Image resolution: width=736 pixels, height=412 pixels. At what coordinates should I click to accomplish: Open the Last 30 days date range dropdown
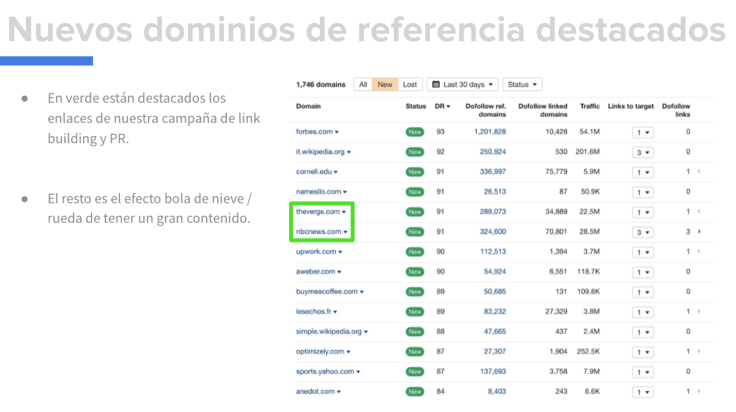click(x=464, y=84)
